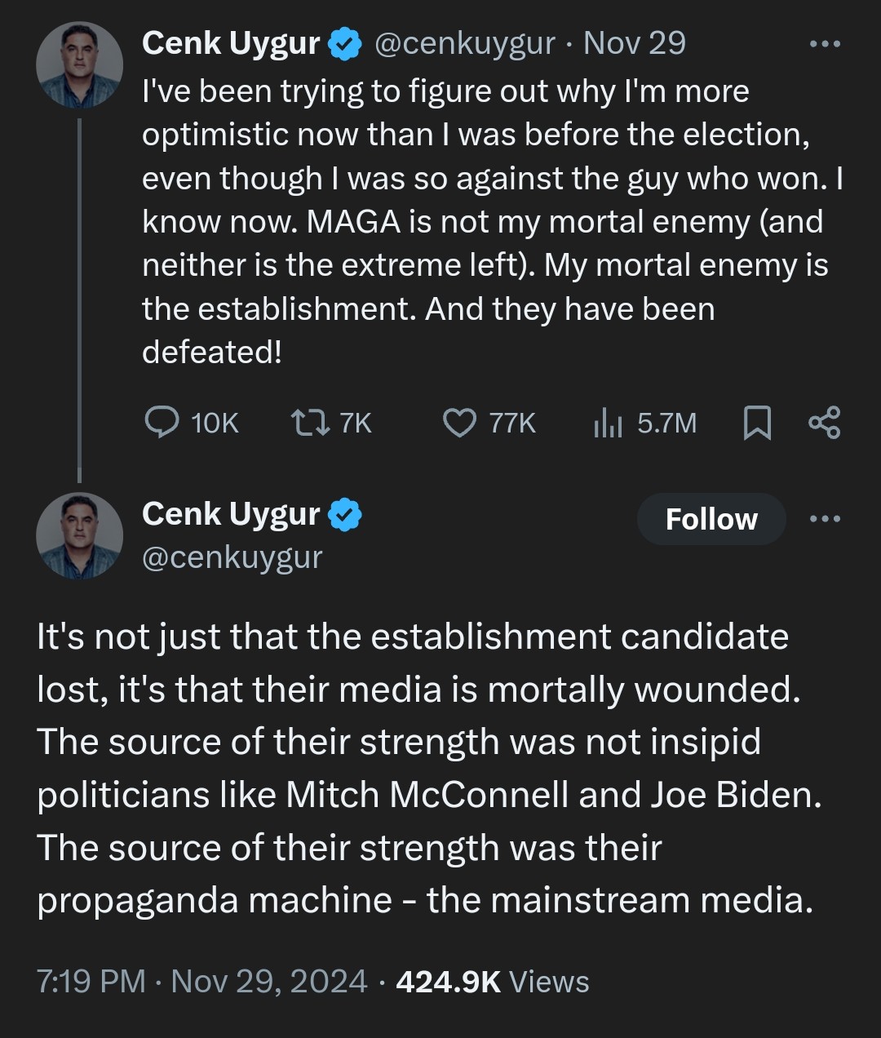Follow Cenk Uygur
Screen dimensions: 881x1038
[x=711, y=519]
